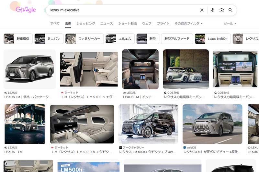
Task: Open Google Lens camera search icon
Action: [221, 10]
